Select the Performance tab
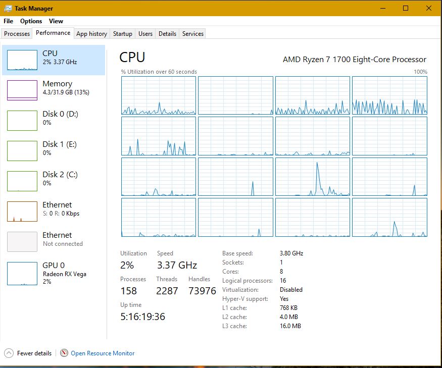 [x=53, y=33]
